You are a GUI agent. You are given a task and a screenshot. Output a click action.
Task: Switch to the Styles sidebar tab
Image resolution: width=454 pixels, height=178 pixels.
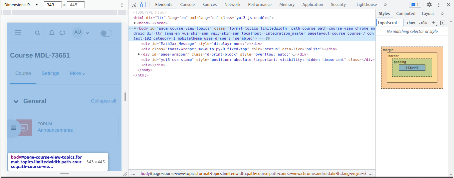[x=384, y=14]
